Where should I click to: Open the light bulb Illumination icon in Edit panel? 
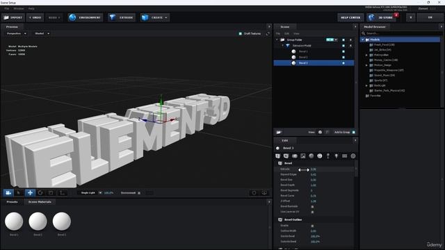337,156
